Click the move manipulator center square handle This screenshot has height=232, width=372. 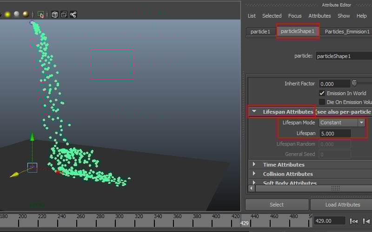32,168
